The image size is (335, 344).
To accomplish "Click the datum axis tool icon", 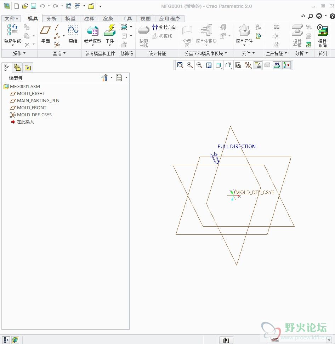I will click(57, 28).
